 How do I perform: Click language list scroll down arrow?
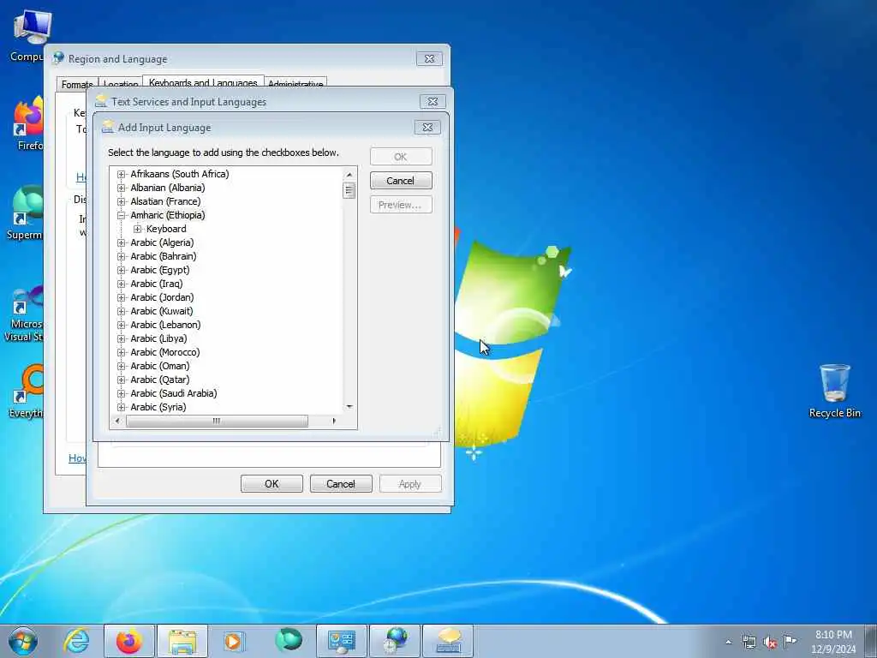point(349,407)
